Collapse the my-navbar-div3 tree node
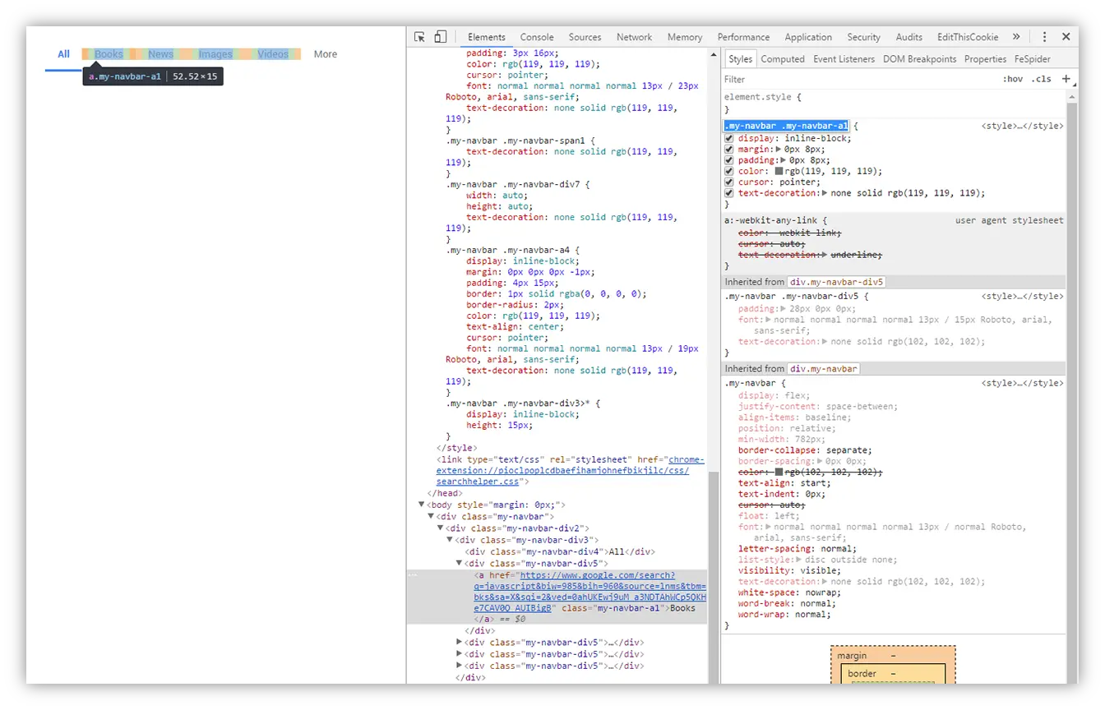The width and height of the screenshot is (1105, 710). [451, 540]
